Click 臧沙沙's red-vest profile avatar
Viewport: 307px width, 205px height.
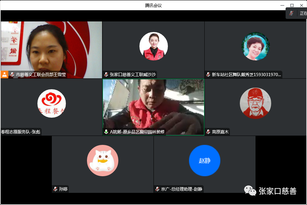click(153, 46)
